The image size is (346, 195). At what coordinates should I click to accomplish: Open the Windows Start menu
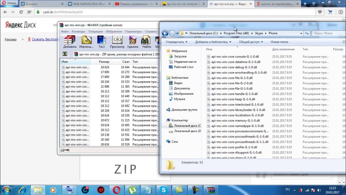6,190
